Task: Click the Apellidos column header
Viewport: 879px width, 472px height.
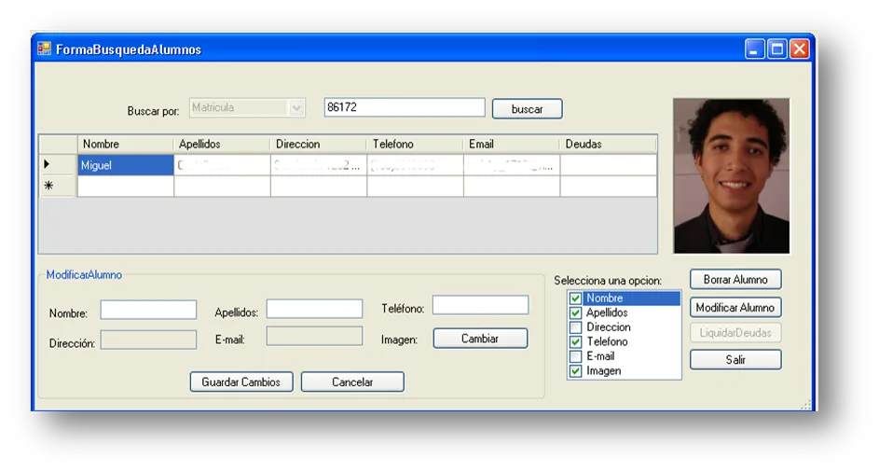Action: (222, 145)
